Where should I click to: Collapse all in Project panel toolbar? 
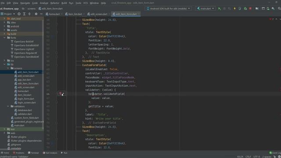29,14
